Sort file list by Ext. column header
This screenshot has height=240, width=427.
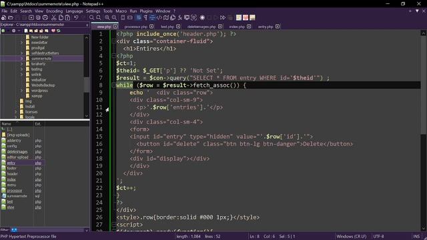(x=39, y=124)
